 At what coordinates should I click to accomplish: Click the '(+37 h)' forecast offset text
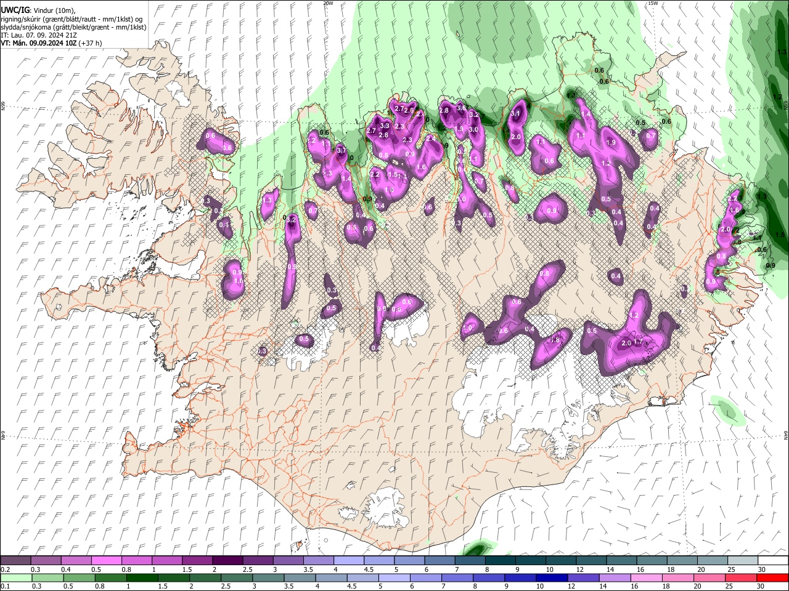[x=91, y=43]
